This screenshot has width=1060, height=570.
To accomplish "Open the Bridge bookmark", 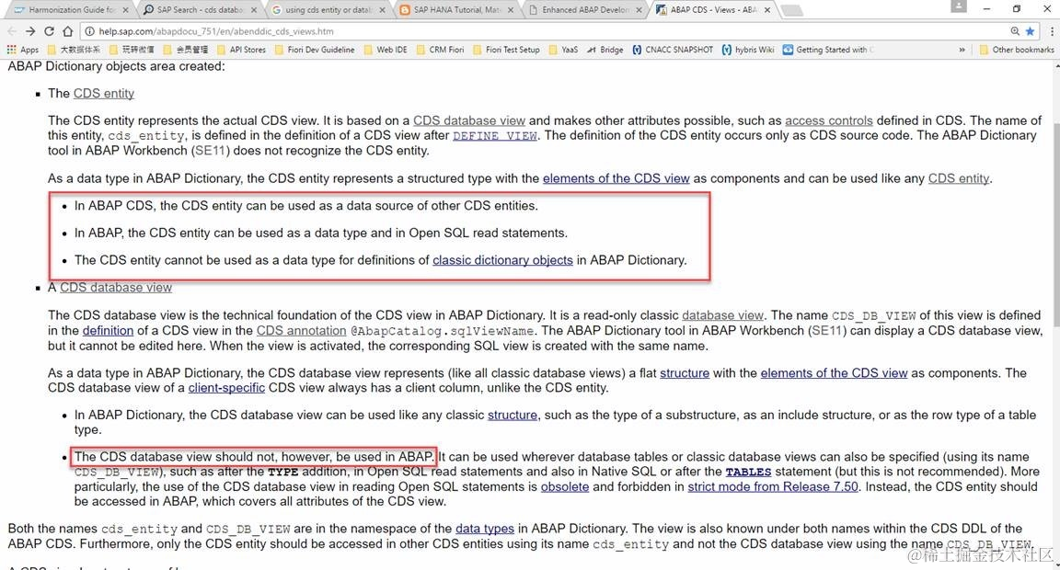I will click(x=605, y=50).
